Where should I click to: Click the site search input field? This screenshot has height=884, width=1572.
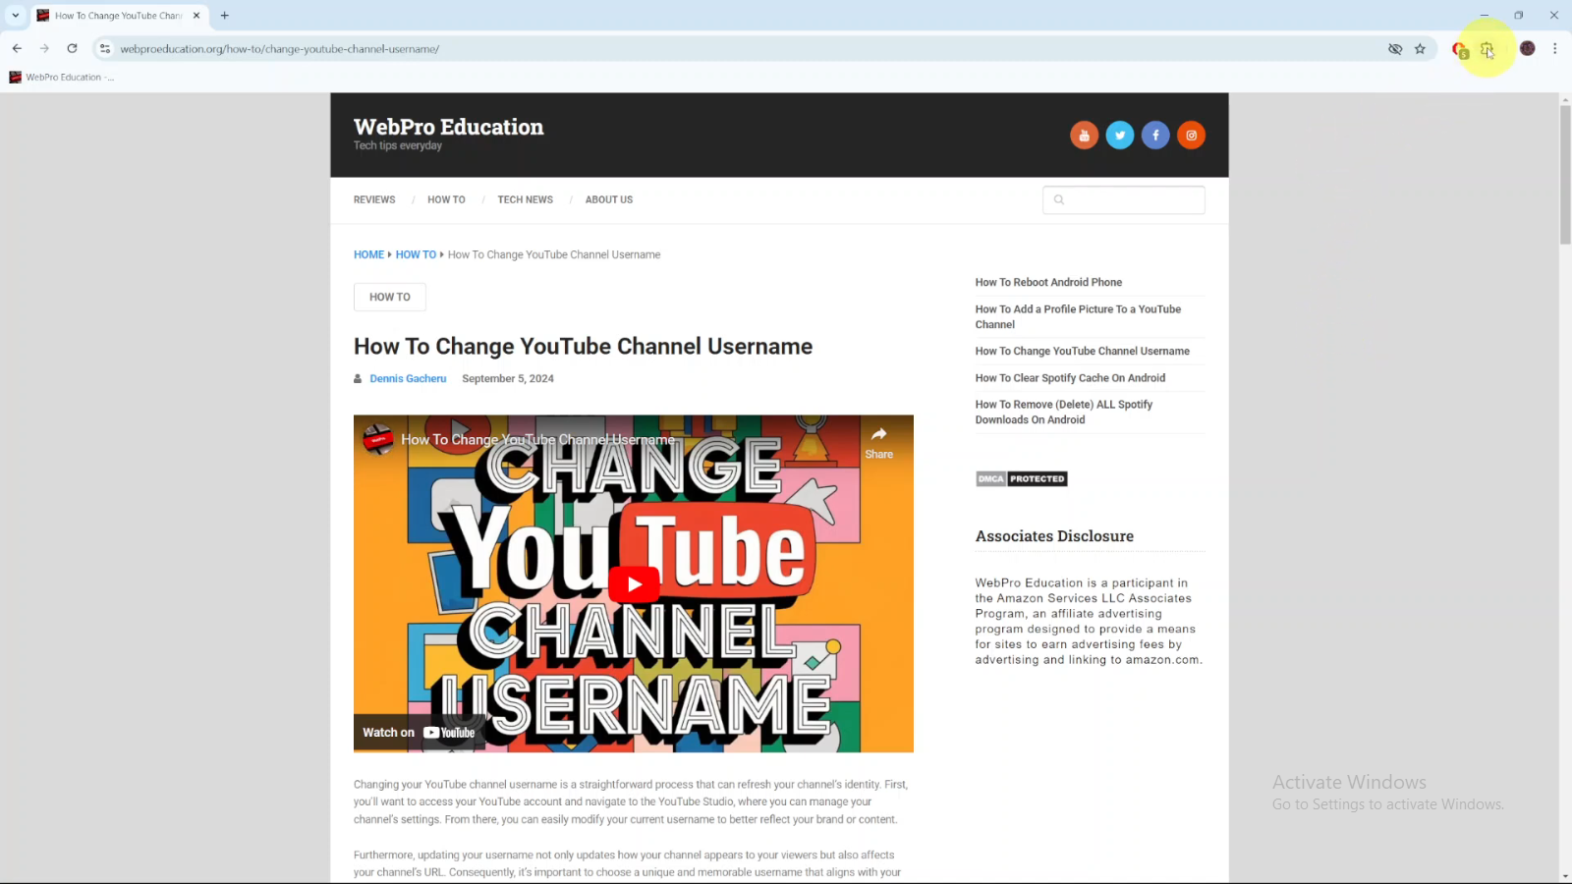tap(1124, 199)
